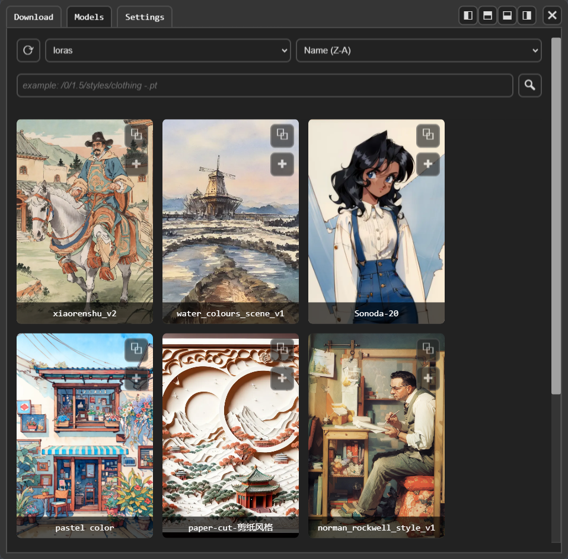The width and height of the screenshot is (568, 559).
Task: Switch to the Download tab
Action: [x=34, y=17]
